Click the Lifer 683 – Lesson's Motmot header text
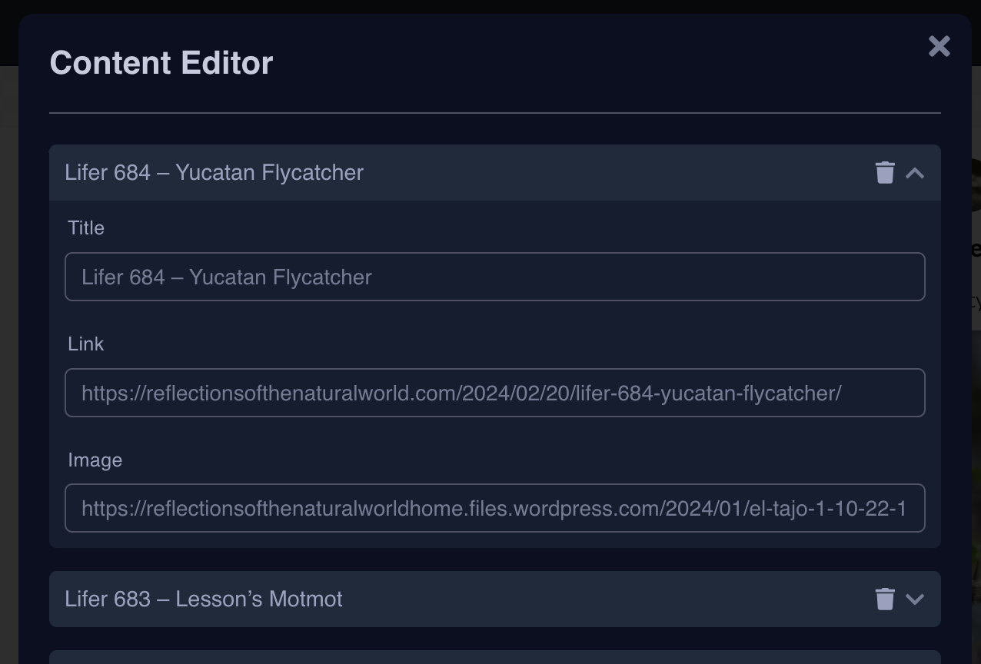981x664 pixels. [x=204, y=599]
